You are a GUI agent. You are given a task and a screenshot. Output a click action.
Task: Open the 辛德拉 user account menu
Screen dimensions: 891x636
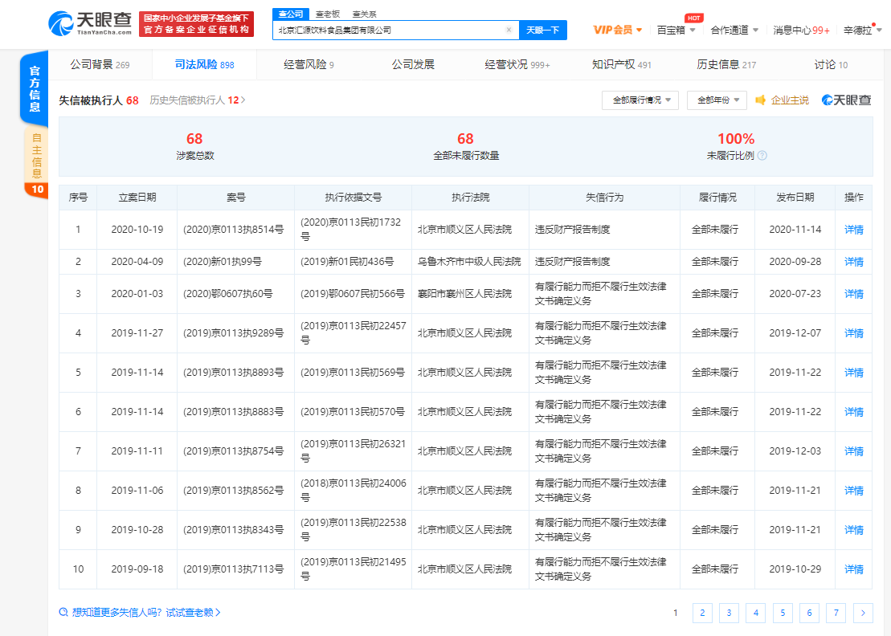(x=863, y=30)
